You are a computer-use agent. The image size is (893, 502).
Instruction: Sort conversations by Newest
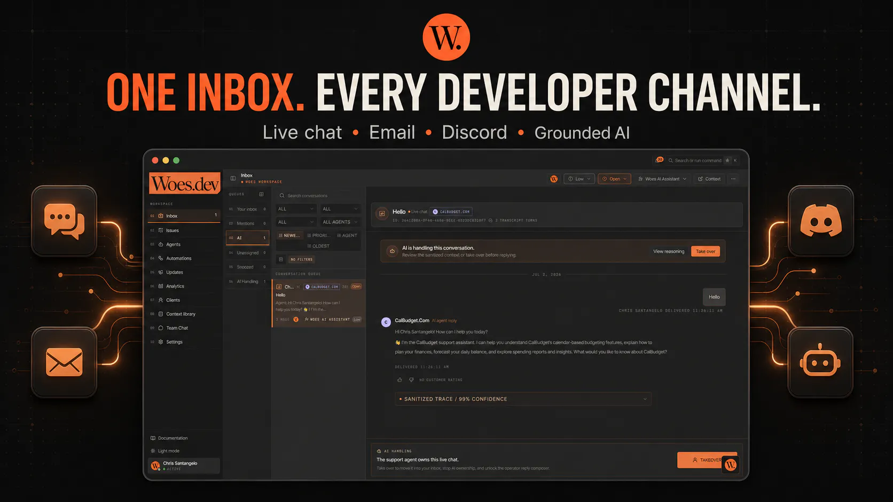click(289, 235)
